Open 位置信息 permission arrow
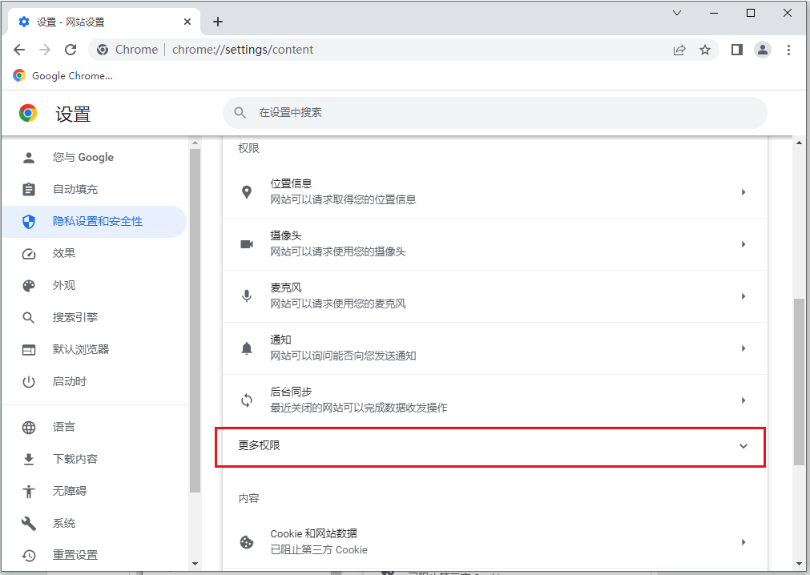Viewport: 810px width, 575px height. coord(744,192)
